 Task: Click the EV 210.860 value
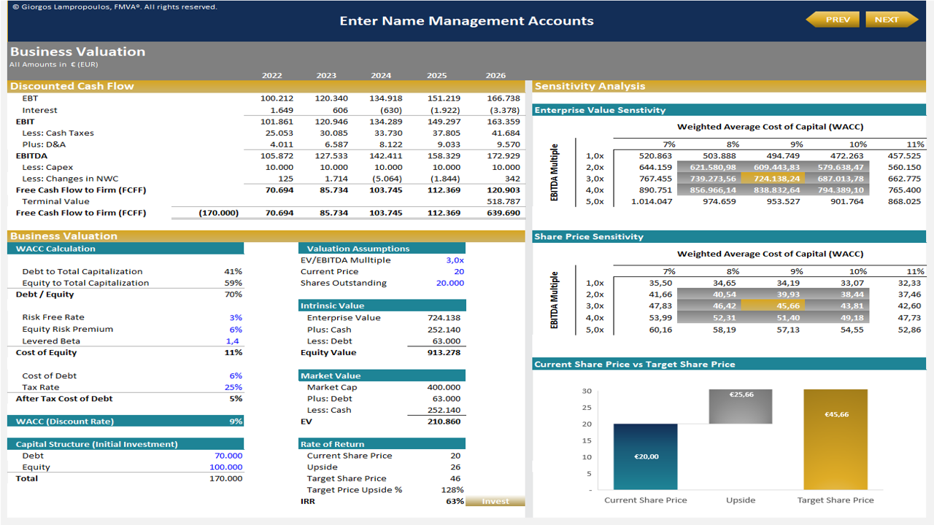click(444, 421)
